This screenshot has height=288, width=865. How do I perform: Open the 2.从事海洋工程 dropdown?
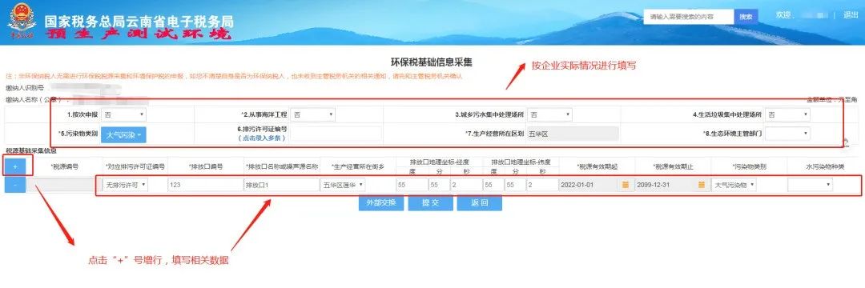tap(313, 114)
